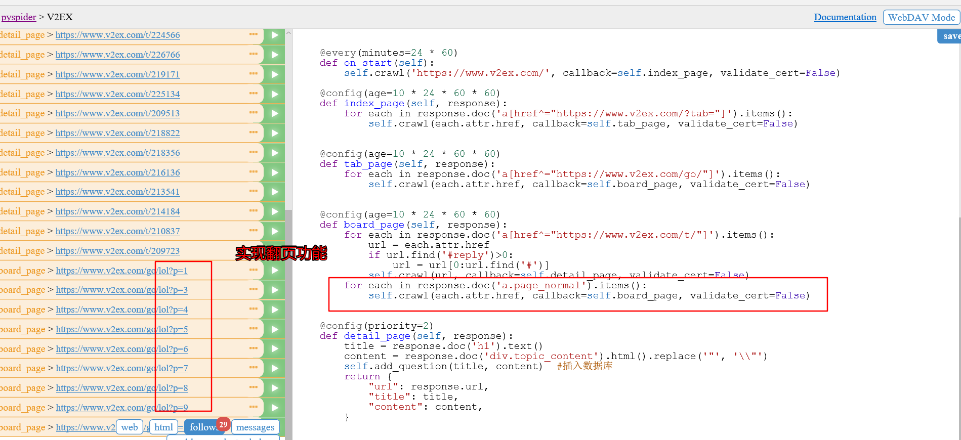Viewport: 961px width, 440px height.
Task: Place cursor on def on_start line
Action: pos(377,63)
